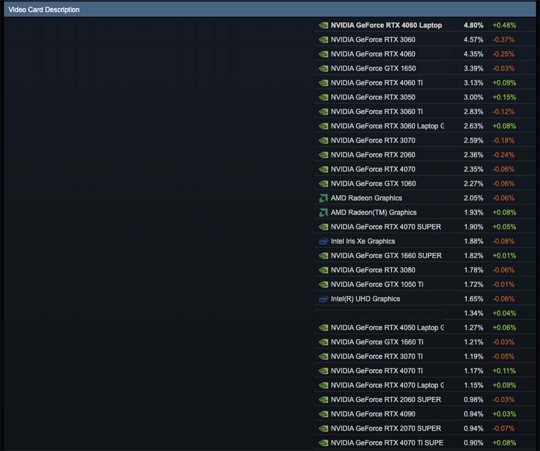Select the name NVIDIA GeForce RTX 2070 SUPER
540x451 pixels.
[386, 429]
